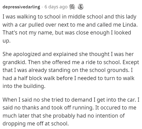The width and height of the screenshot is (142, 129).
Task: Click the lone word 'up.' ending the first paragraph
Action: click(x=7, y=41)
